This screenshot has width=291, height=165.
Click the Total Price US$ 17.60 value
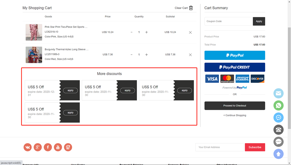pos(259,45)
